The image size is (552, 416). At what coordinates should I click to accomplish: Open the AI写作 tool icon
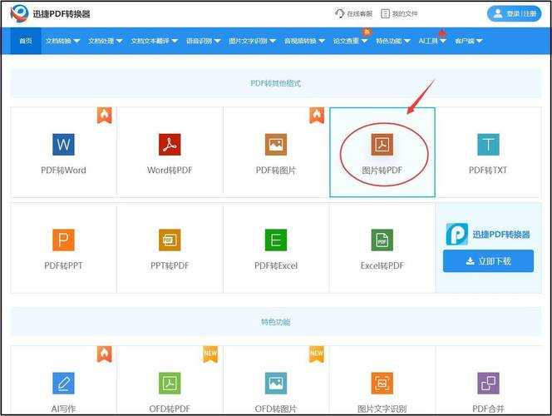tap(63, 383)
